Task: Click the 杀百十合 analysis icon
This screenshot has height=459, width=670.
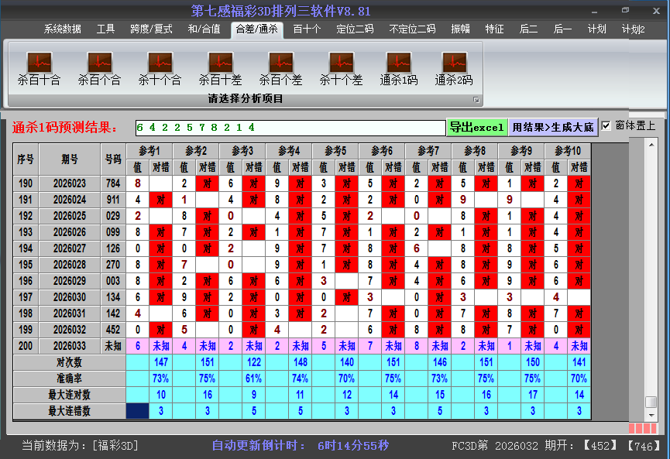Action: tap(39, 68)
